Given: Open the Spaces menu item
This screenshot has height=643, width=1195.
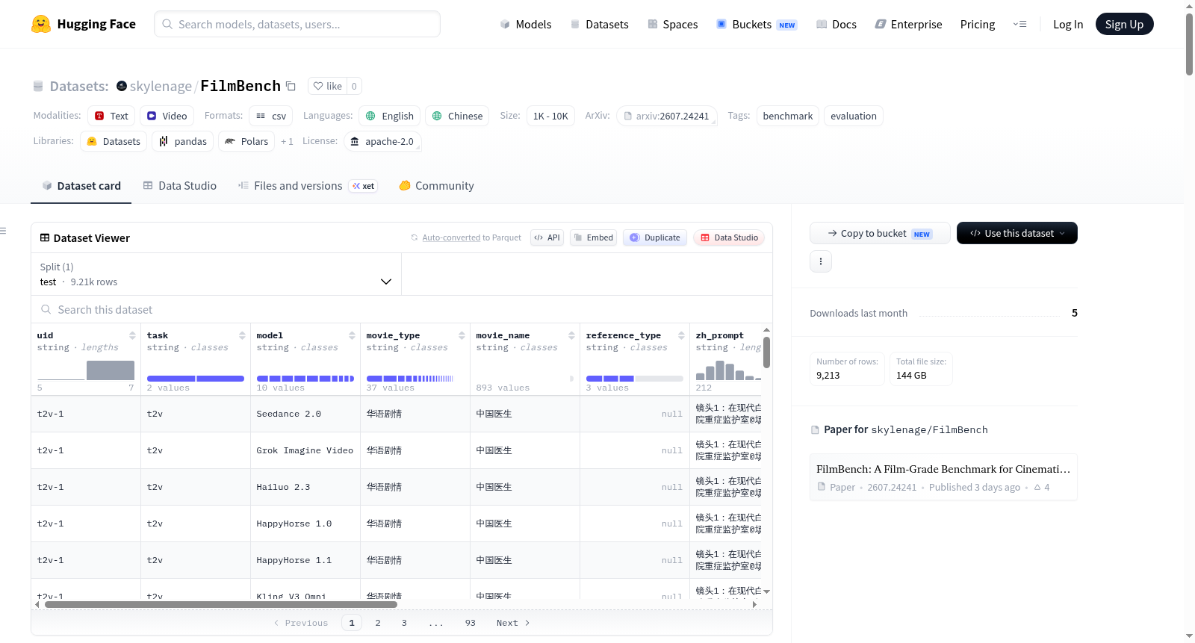Looking at the screenshot, I should click(672, 24).
